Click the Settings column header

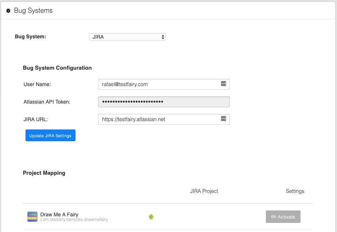click(295, 191)
